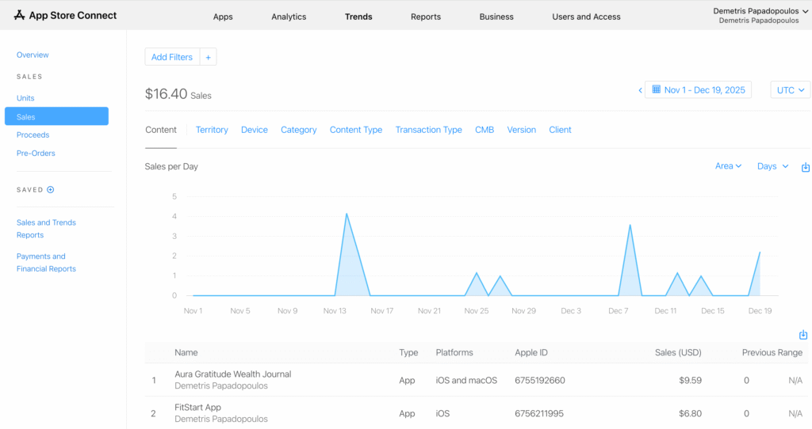Viewport: 812px width, 429px height.
Task: Open Proceeds in the sidebar
Action: click(33, 135)
